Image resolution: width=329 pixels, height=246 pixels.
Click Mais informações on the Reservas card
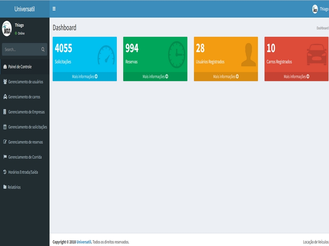click(155, 77)
